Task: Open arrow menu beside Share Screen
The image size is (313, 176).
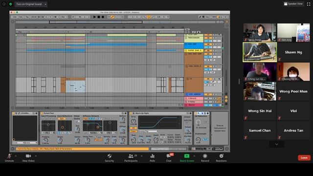Action: 194,156
